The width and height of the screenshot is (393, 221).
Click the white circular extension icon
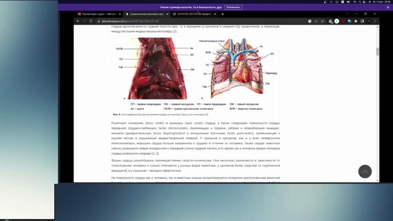pyautogui.click(x=337, y=21)
